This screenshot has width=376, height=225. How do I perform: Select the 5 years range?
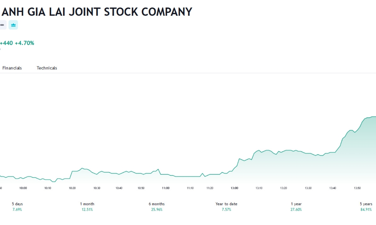(x=366, y=206)
